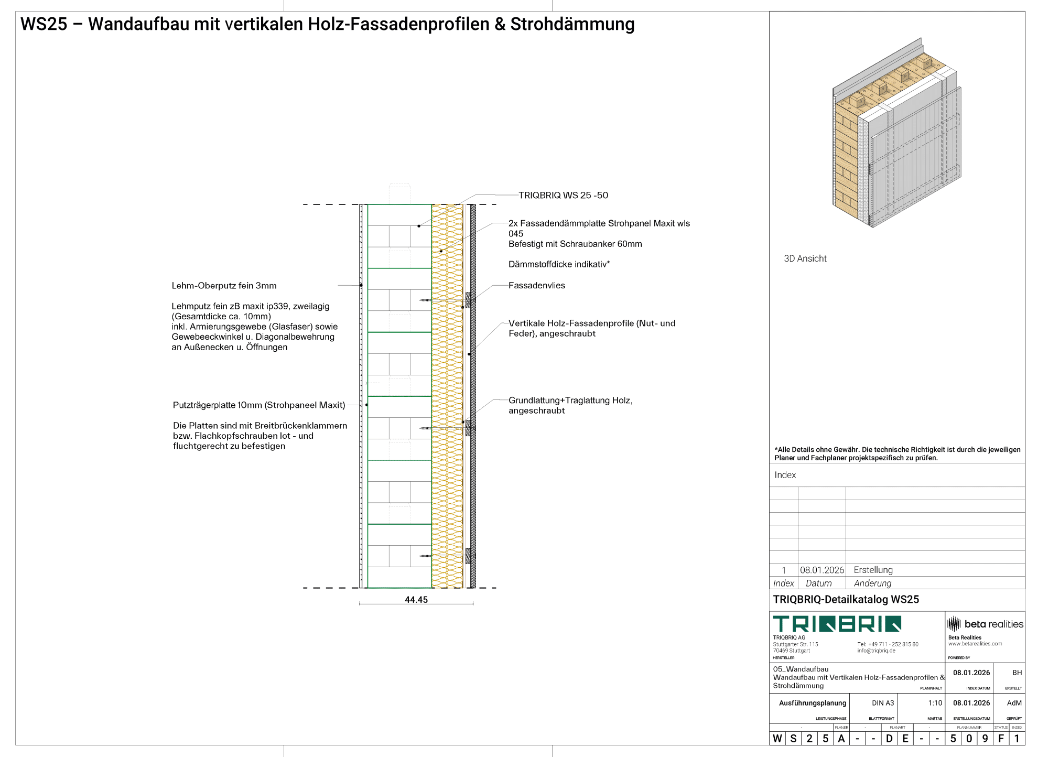Image resolution: width=1038 pixels, height=757 pixels.
Task: Select the yellow straw insulation layer in section
Action: [x=447, y=396]
